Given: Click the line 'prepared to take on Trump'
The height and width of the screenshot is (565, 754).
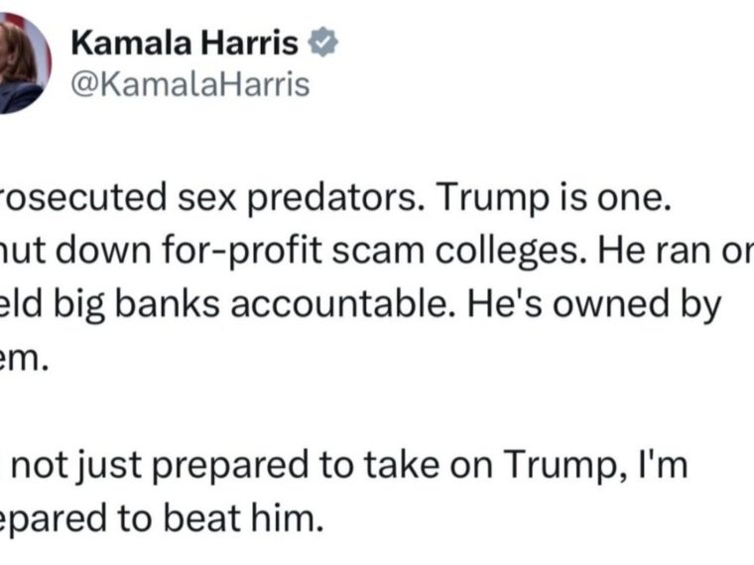Looking at the screenshot, I should (344, 466).
